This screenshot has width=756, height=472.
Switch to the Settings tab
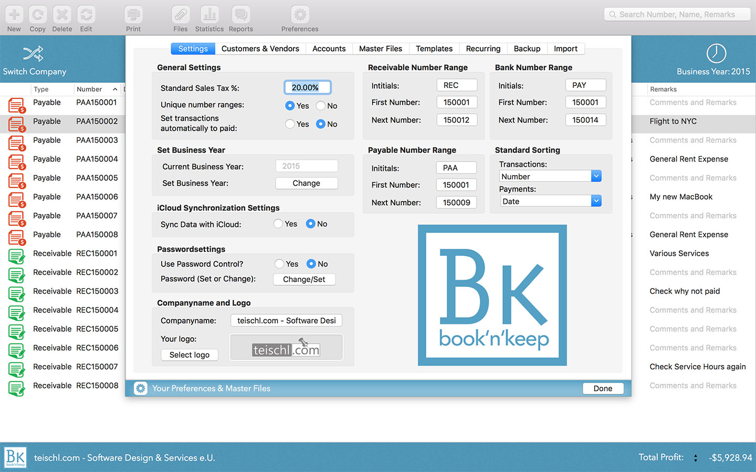click(x=193, y=49)
